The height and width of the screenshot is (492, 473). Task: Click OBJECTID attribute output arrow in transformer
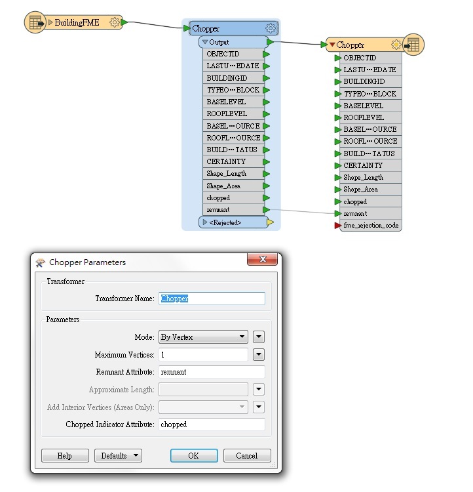point(267,54)
